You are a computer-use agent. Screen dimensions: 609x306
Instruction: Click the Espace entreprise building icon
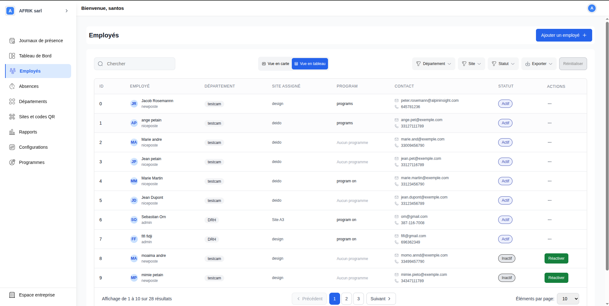(12, 295)
